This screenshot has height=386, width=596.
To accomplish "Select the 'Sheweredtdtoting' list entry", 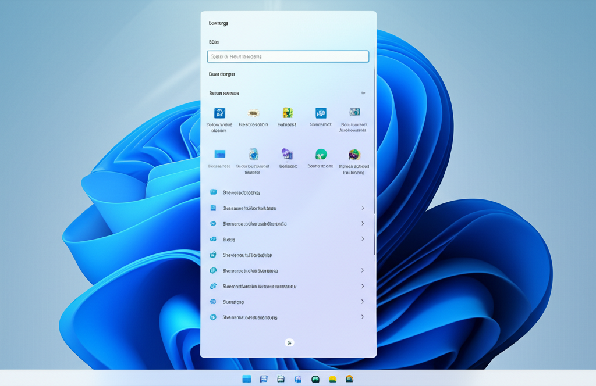I will (x=242, y=192).
